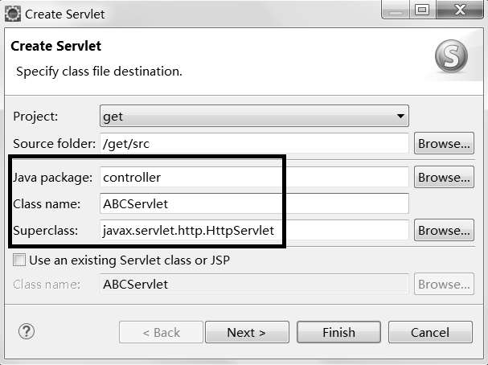The width and height of the screenshot is (488, 365).
Task: Focus the Class name field with ABCServlet
Action: tap(253, 203)
